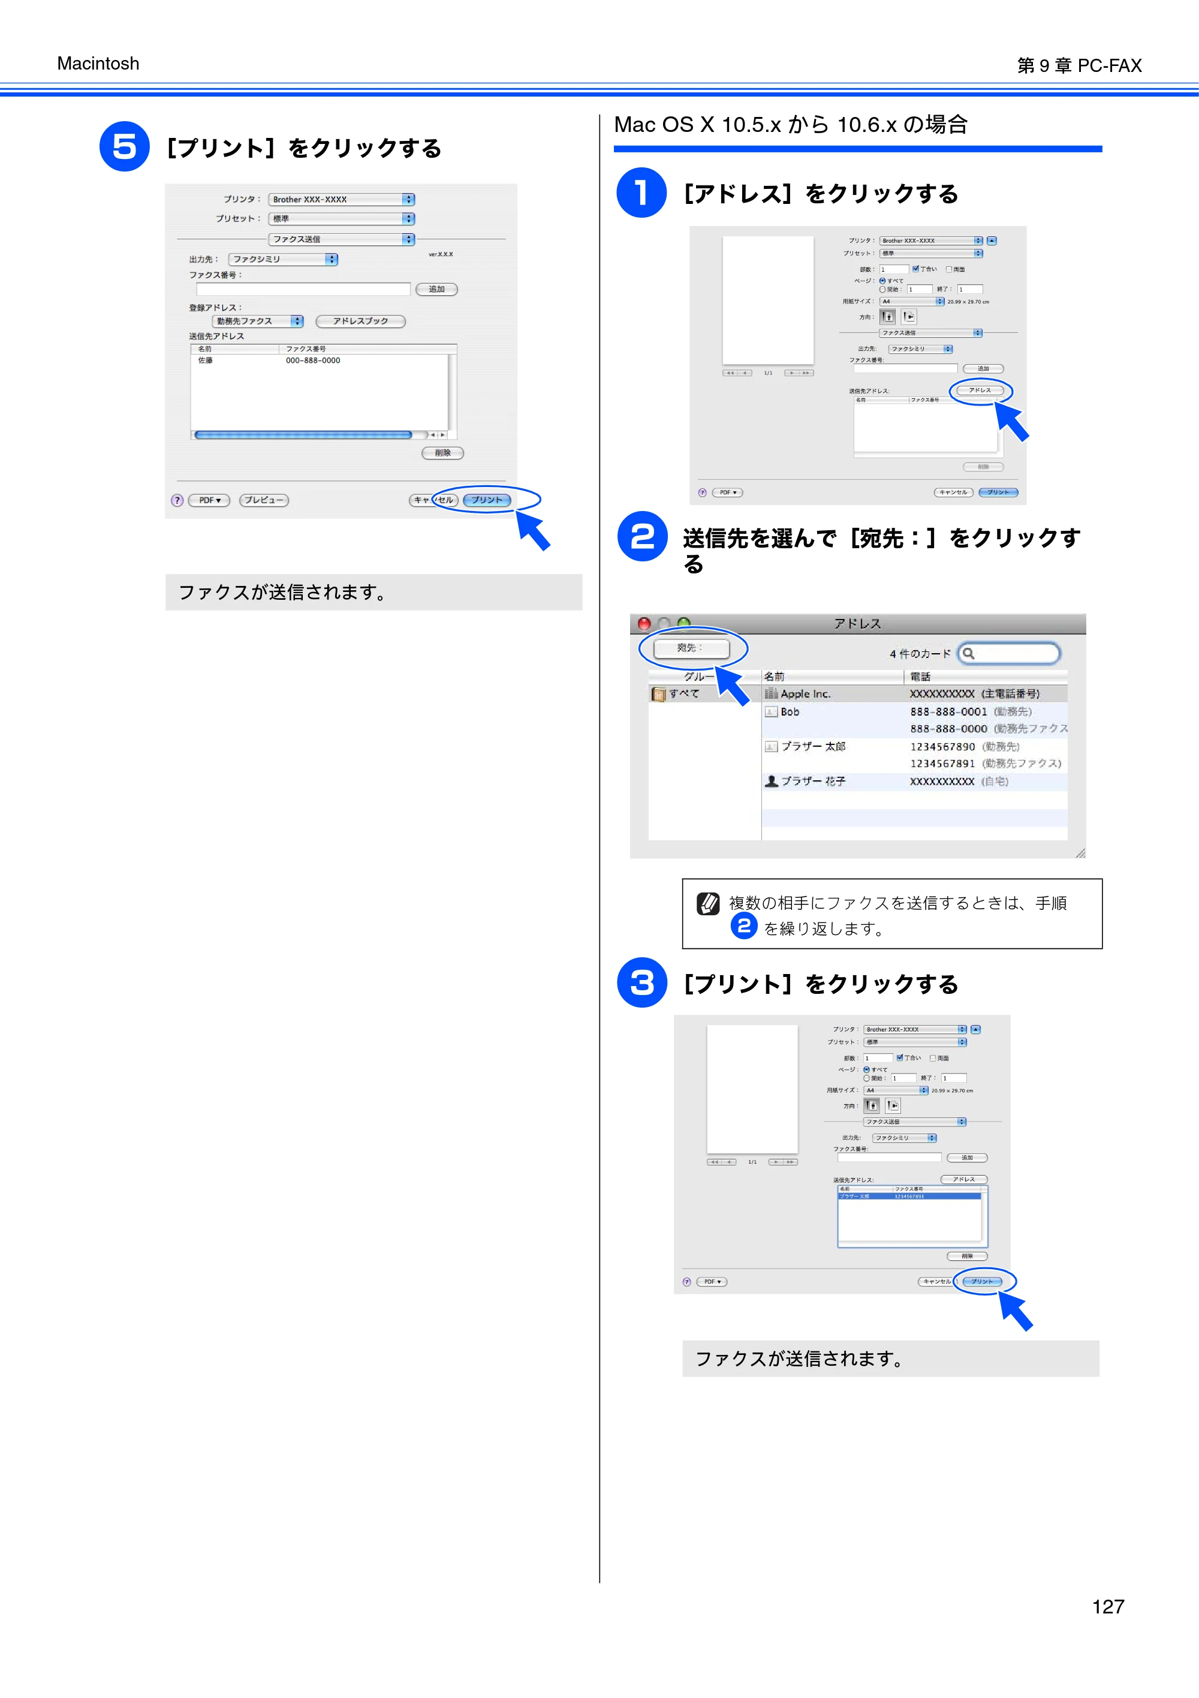The image size is (1199, 1698).
Task: Click the アドレス button above the empty recipient list
Action: (x=980, y=390)
